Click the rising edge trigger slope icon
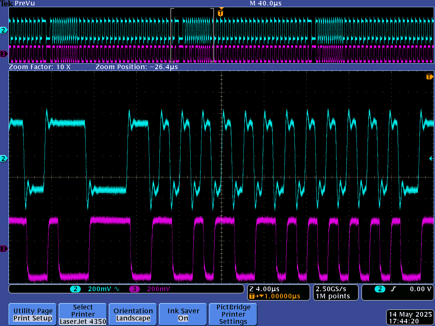The width and height of the screenshot is (435, 326). coord(393,289)
